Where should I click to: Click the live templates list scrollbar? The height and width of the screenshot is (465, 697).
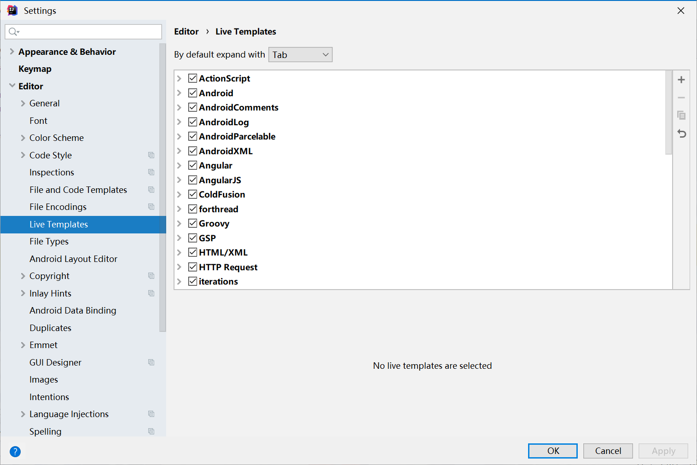(x=669, y=113)
